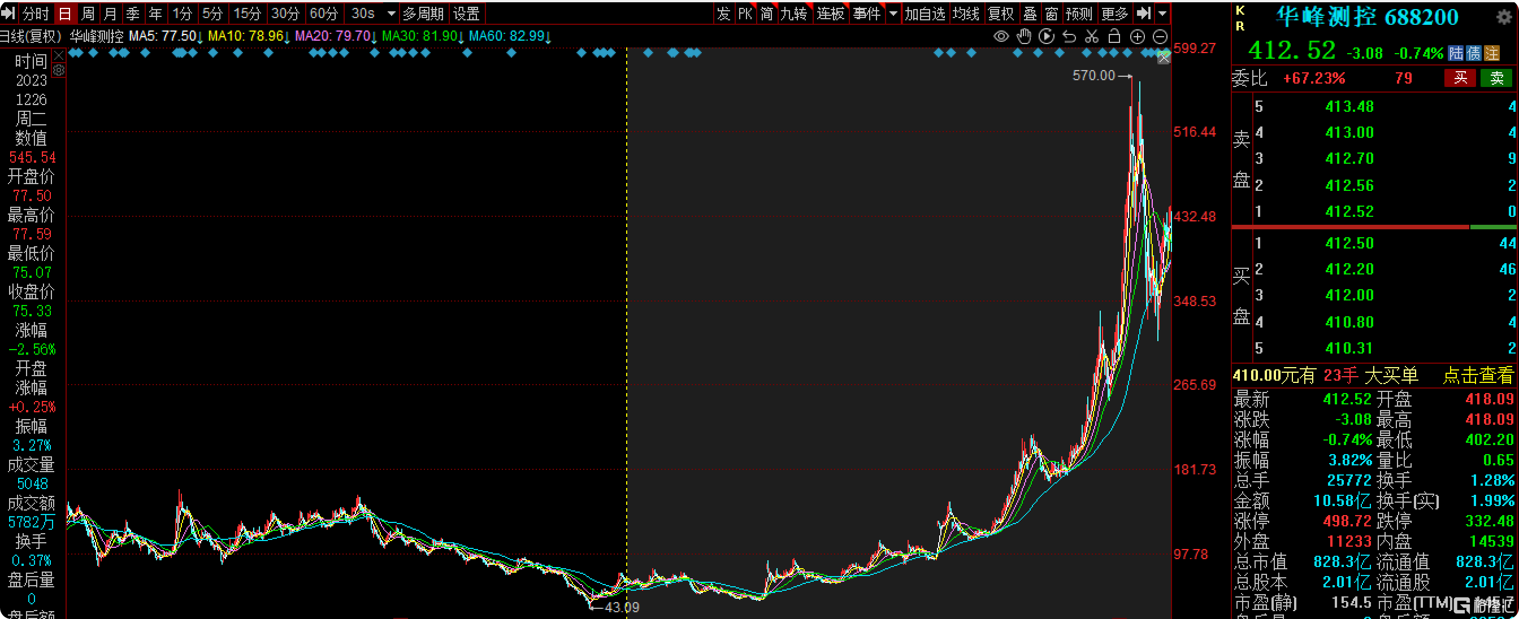Select the 月 monthly period tab
The width and height of the screenshot is (1519, 619).
tap(110, 13)
